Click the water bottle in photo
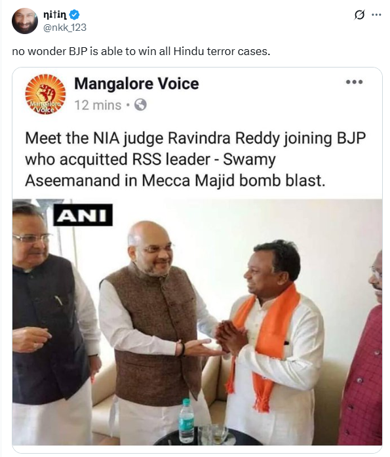Image resolution: width=390 pixels, height=457 pixels. tap(186, 420)
